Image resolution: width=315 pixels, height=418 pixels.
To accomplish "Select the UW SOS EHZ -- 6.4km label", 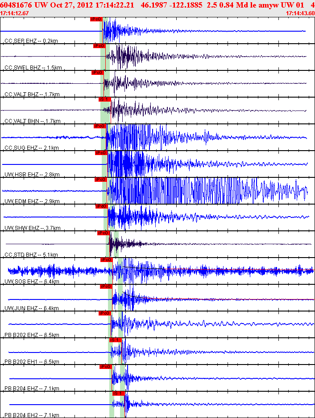I will tap(32, 282).
